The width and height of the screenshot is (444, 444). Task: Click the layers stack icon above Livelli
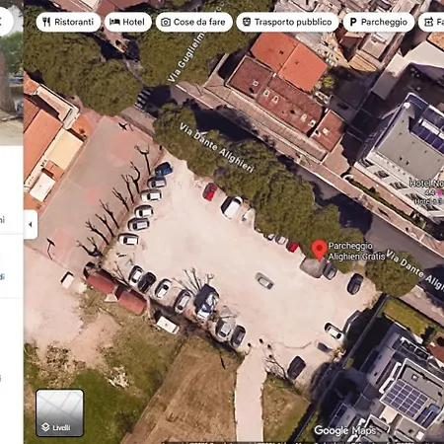tap(45, 427)
